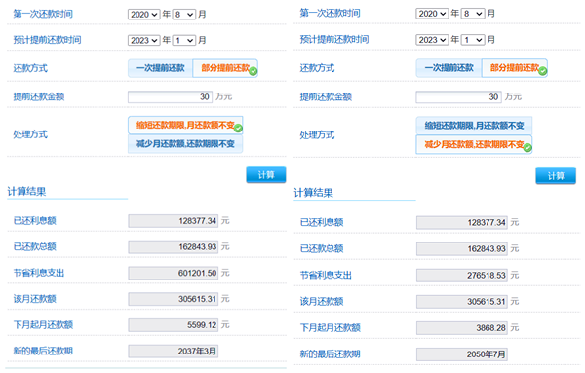This screenshot has height=373, width=585.
Task: Click right 该月还款额 value 305615.31
Action: (x=462, y=302)
